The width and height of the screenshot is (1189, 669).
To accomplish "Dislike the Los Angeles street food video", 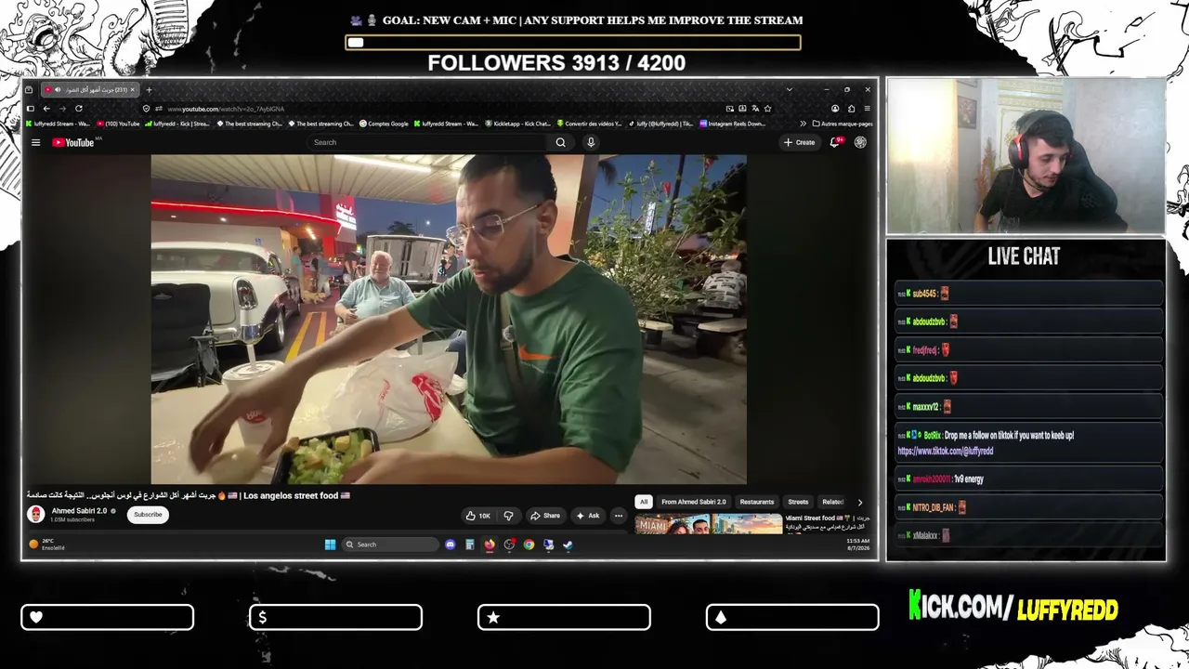I will coord(508,516).
